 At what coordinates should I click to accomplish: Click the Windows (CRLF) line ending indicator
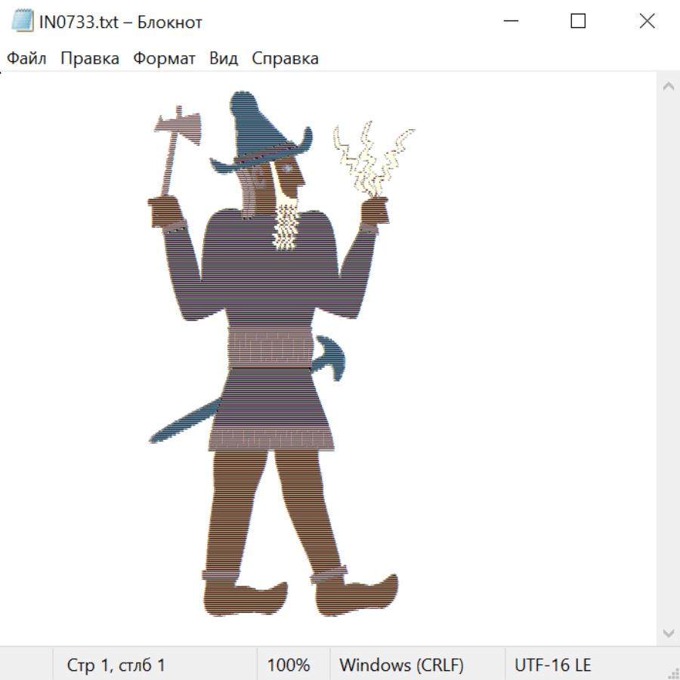401,666
